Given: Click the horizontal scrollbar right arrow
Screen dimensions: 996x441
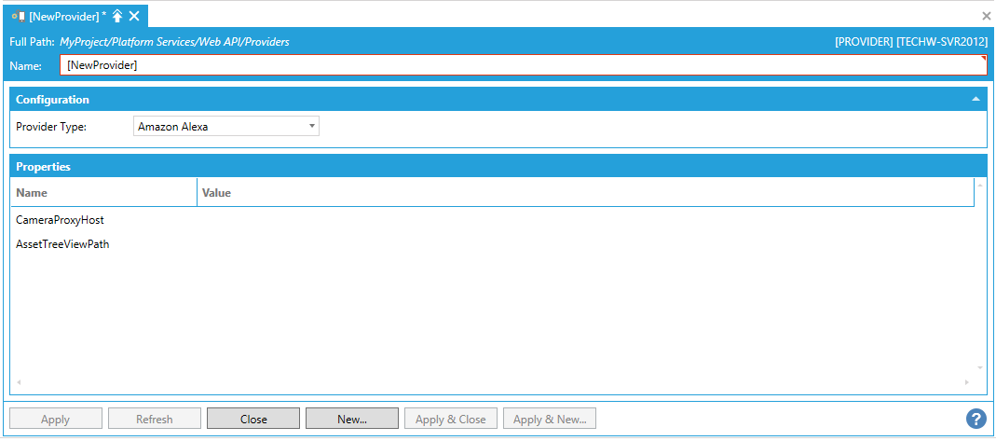Looking at the screenshot, I should [967, 383].
